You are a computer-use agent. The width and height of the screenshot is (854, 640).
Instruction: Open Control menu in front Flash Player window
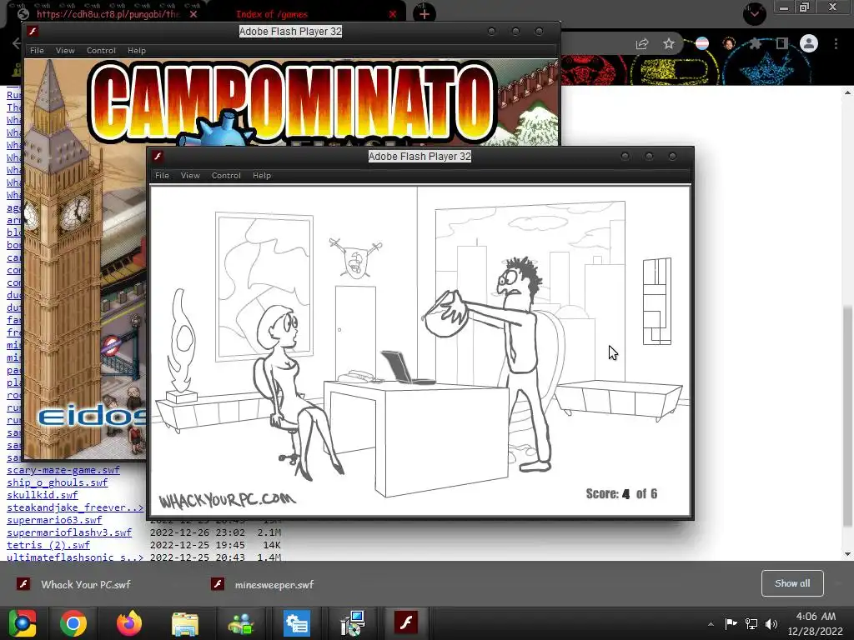(226, 175)
